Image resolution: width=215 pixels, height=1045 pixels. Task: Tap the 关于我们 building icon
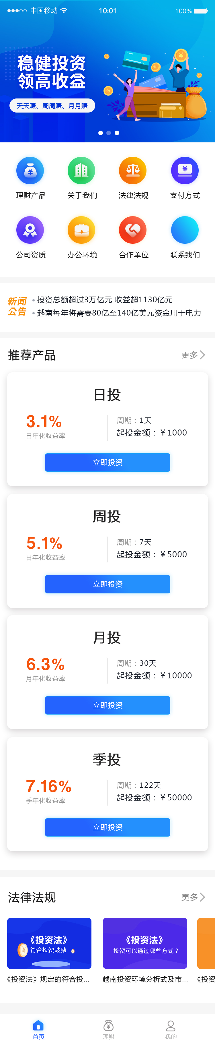click(81, 171)
